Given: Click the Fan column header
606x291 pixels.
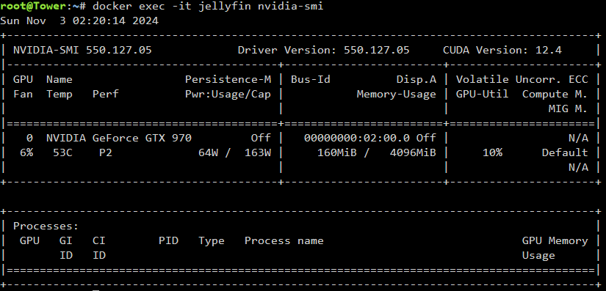Looking at the screenshot, I should [x=24, y=94].
